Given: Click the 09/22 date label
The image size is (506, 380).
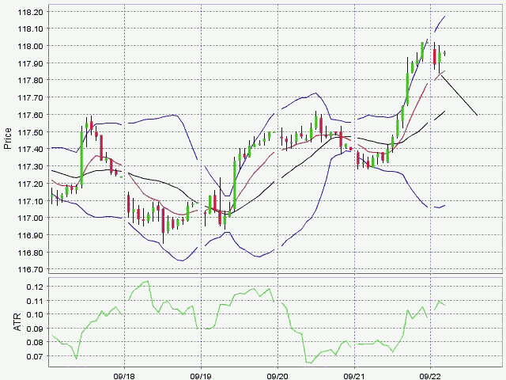Looking at the screenshot, I should pos(430,377).
